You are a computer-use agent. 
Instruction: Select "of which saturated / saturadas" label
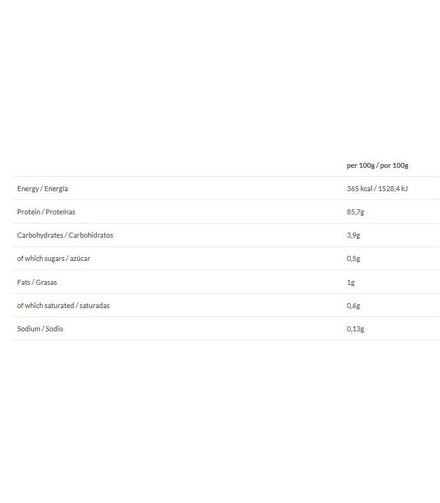(63, 306)
